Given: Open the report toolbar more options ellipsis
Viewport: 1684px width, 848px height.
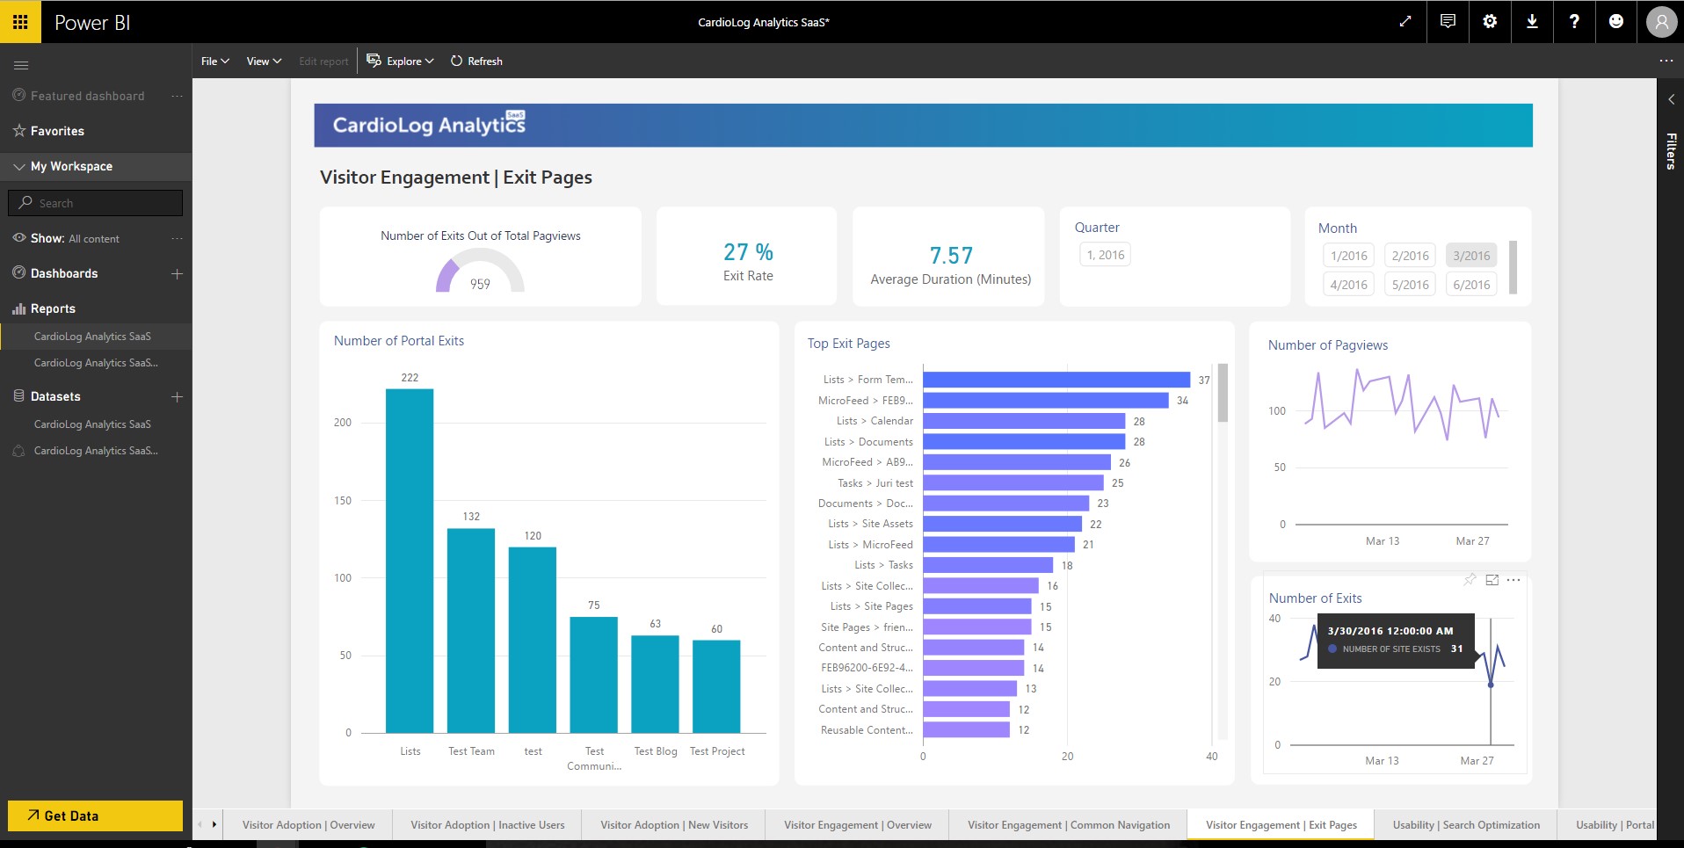Looking at the screenshot, I should click(x=1666, y=61).
